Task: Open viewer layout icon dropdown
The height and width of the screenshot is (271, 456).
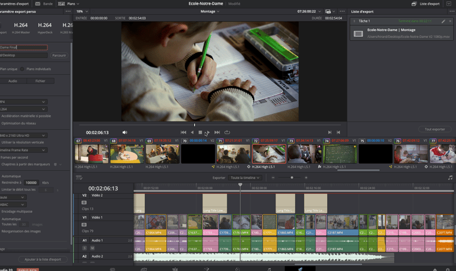Action: tap(330, 11)
